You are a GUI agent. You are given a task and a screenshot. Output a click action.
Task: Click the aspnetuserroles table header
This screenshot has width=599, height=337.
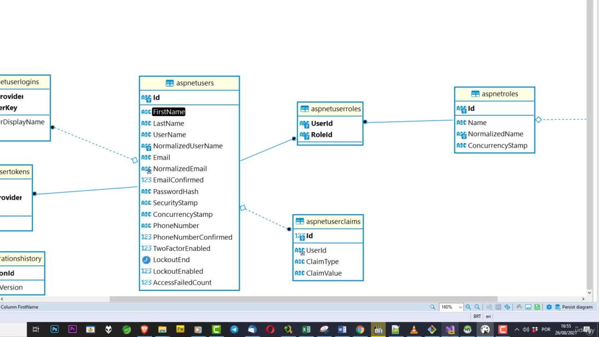(x=330, y=109)
